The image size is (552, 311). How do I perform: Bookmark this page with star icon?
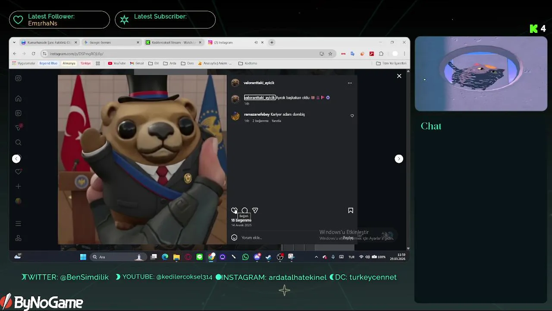pyautogui.click(x=330, y=54)
